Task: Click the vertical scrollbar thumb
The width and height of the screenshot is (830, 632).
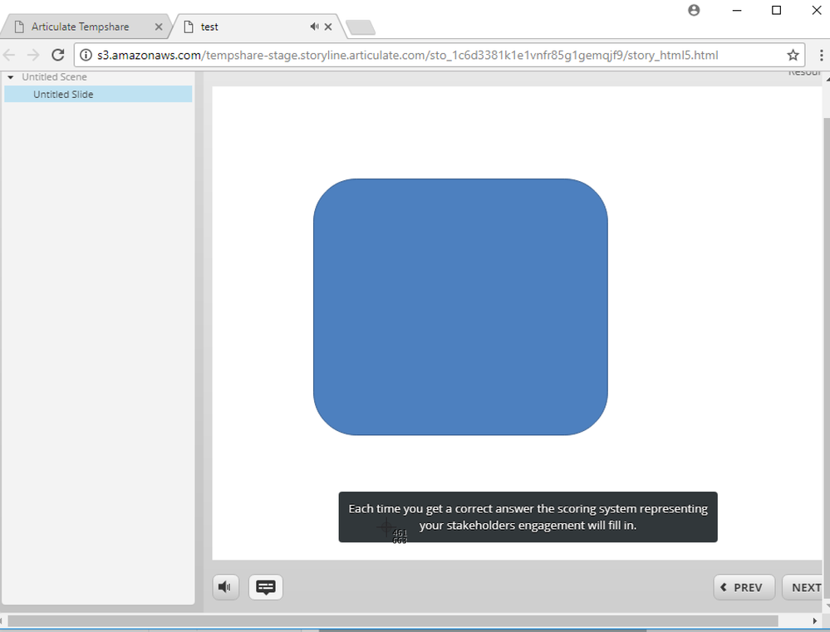Action: coord(827,359)
